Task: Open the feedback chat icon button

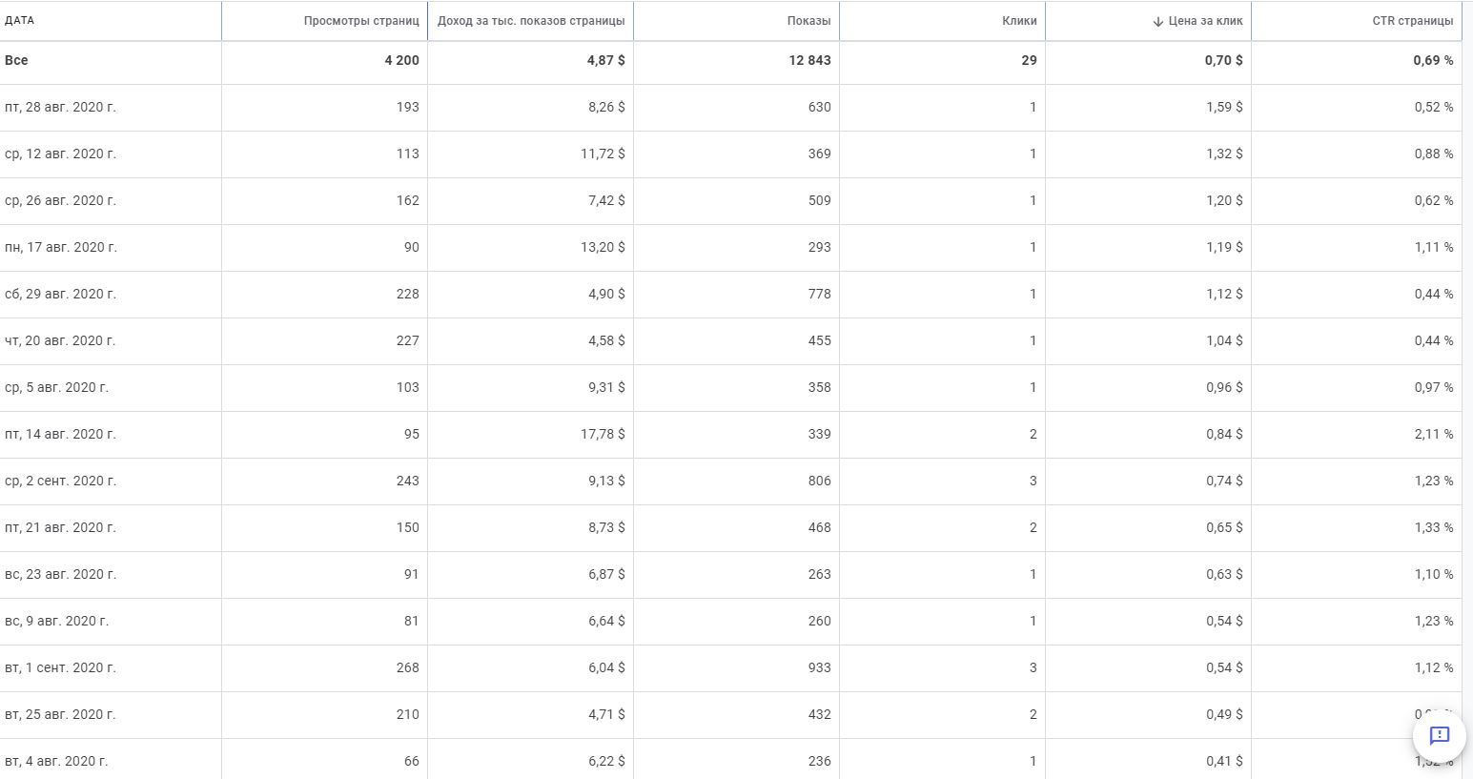Action: click(1439, 735)
